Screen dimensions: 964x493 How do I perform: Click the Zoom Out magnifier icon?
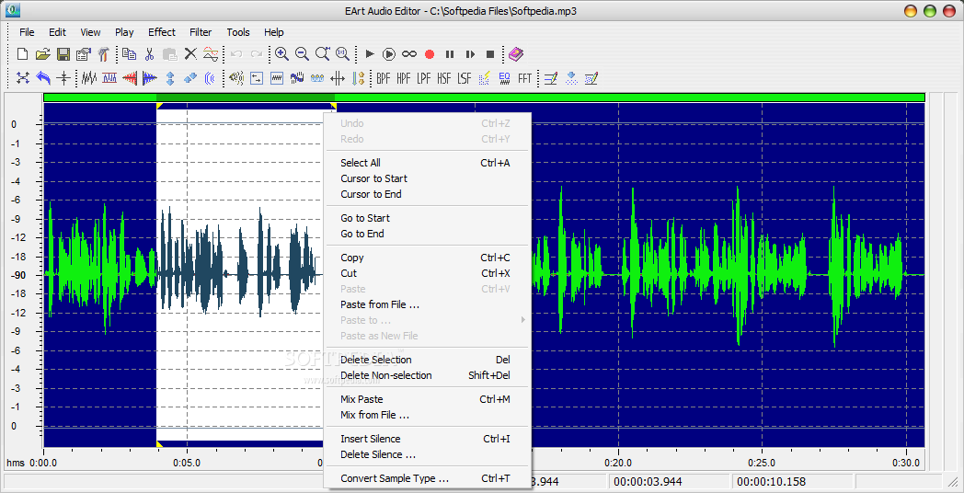point(302,54)
